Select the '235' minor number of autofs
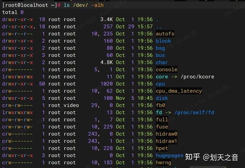245x168 pixels. tap(108, 34)
